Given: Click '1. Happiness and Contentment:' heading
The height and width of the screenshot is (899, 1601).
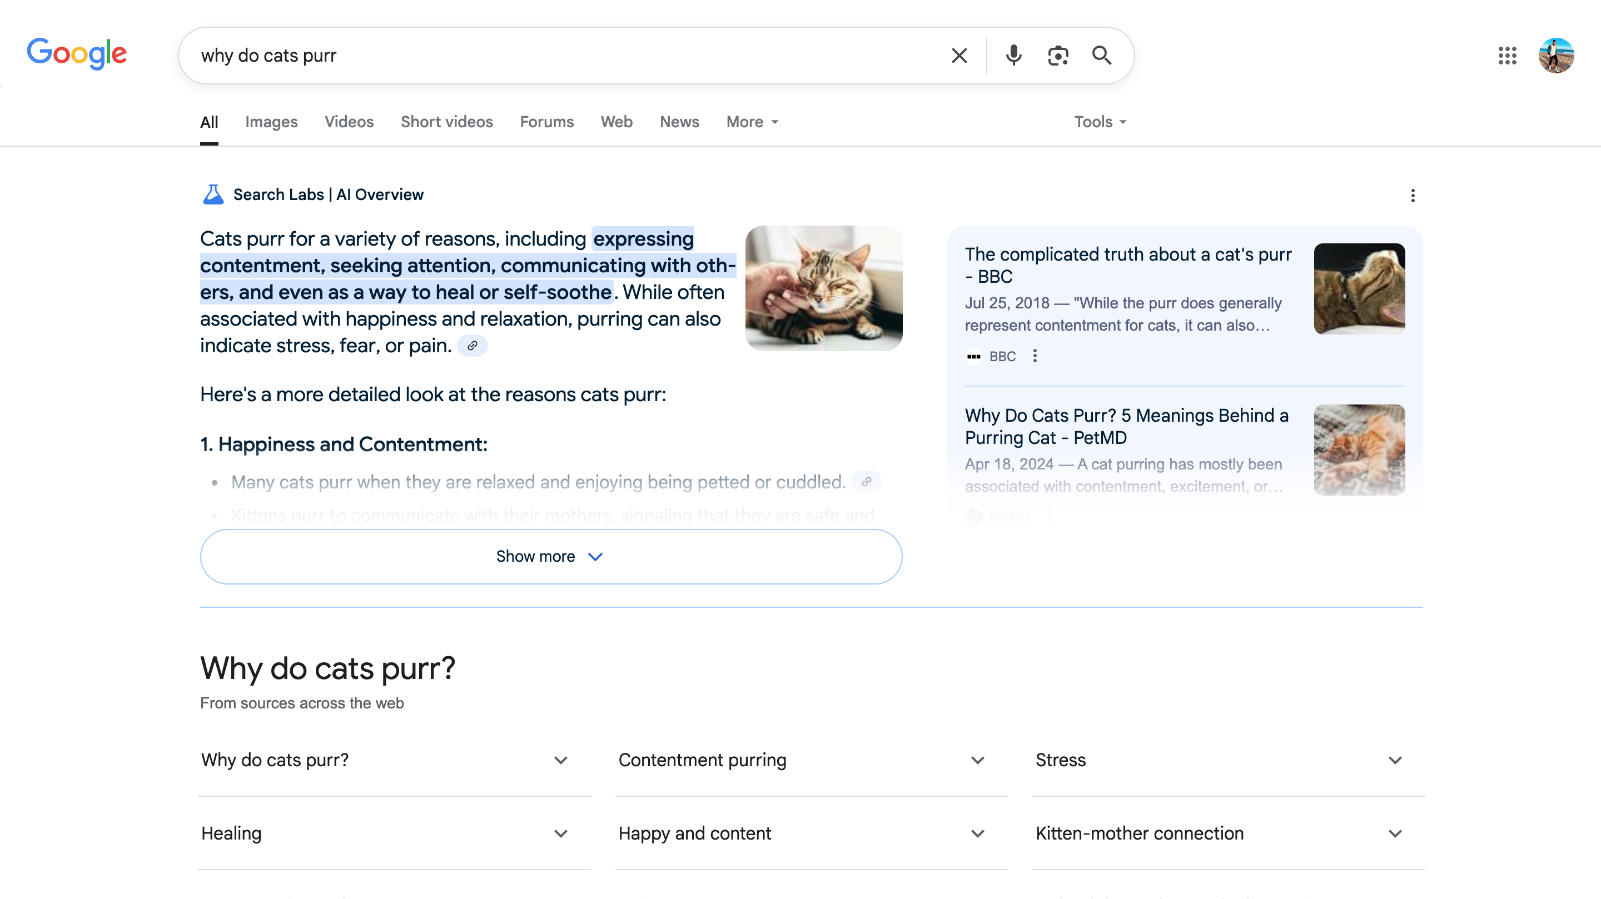Looking at the screenshot, I should point(344,444).
